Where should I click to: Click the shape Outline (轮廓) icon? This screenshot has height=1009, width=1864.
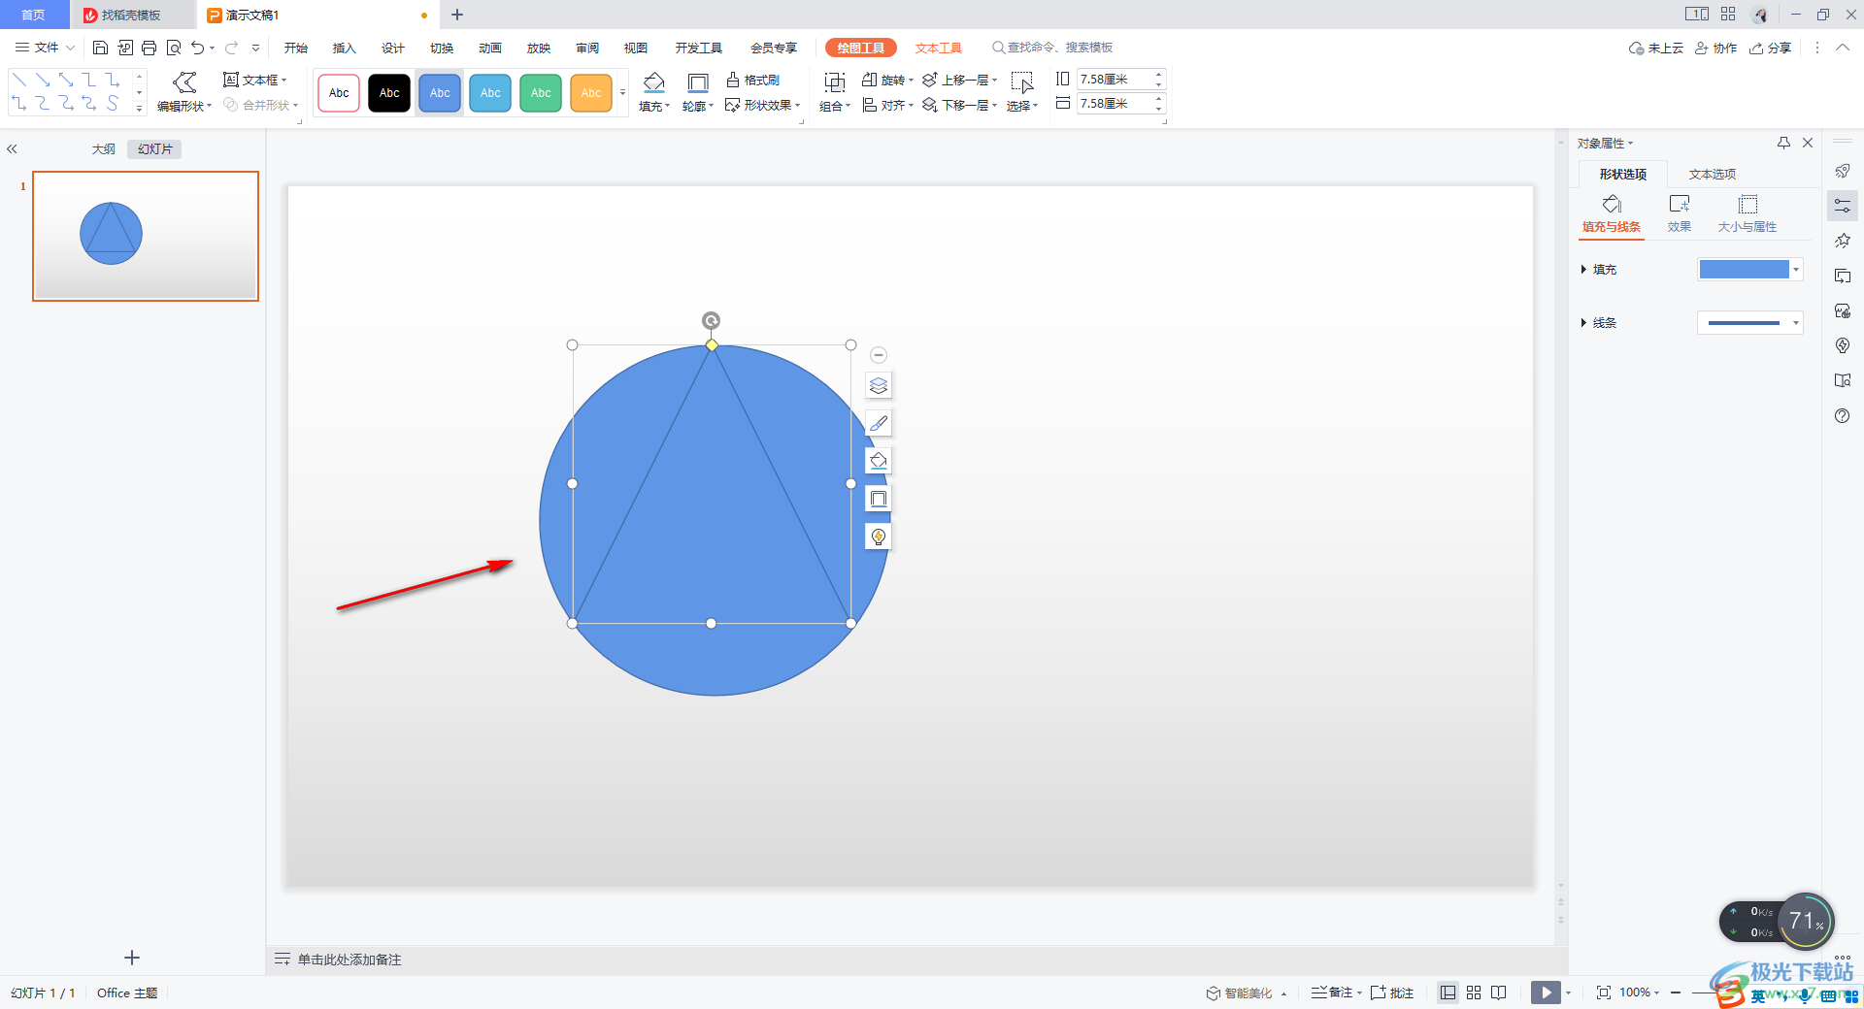[697, 82]
